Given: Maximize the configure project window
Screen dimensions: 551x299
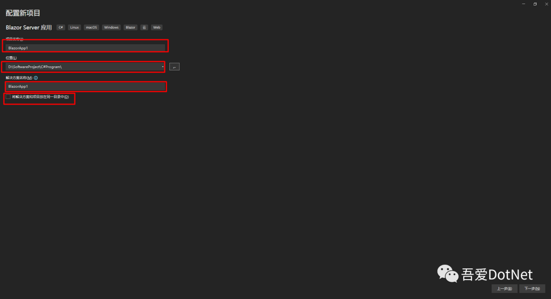Looking at the screenshot, I should 535,4.
